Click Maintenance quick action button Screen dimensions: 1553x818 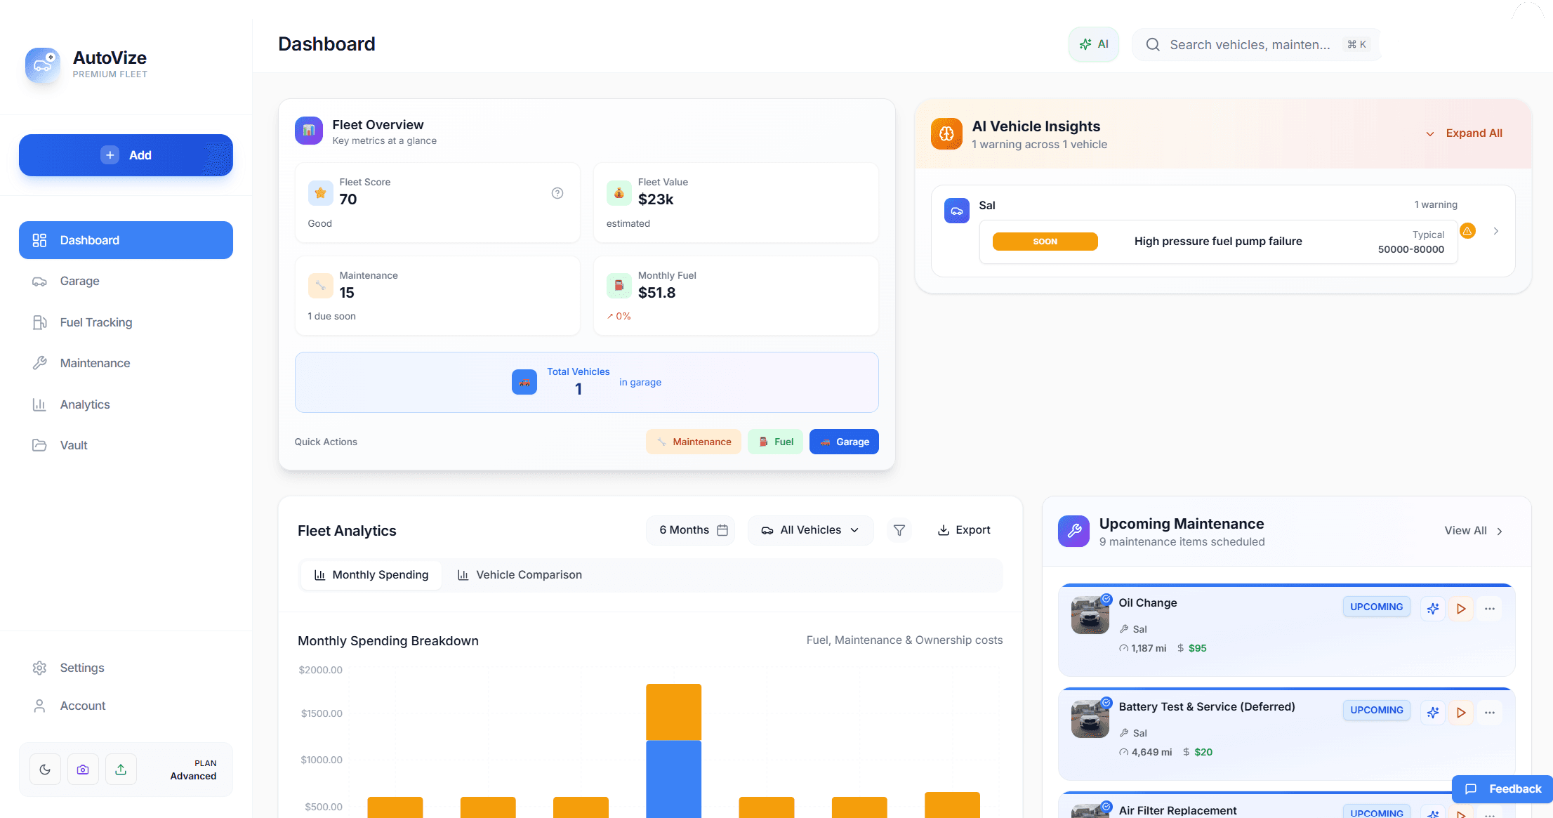point(694,442)
